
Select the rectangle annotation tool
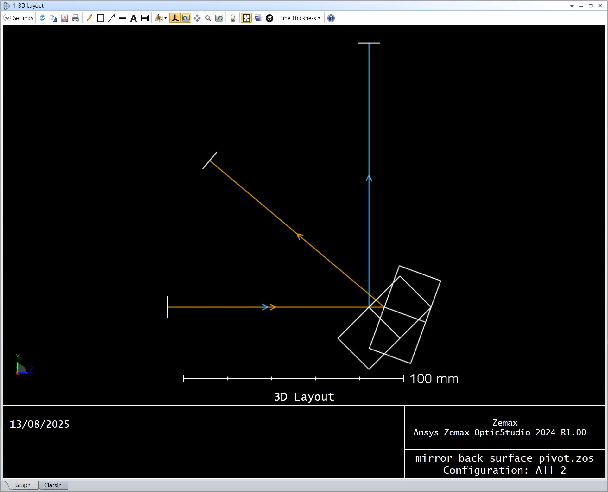(100, 18)
